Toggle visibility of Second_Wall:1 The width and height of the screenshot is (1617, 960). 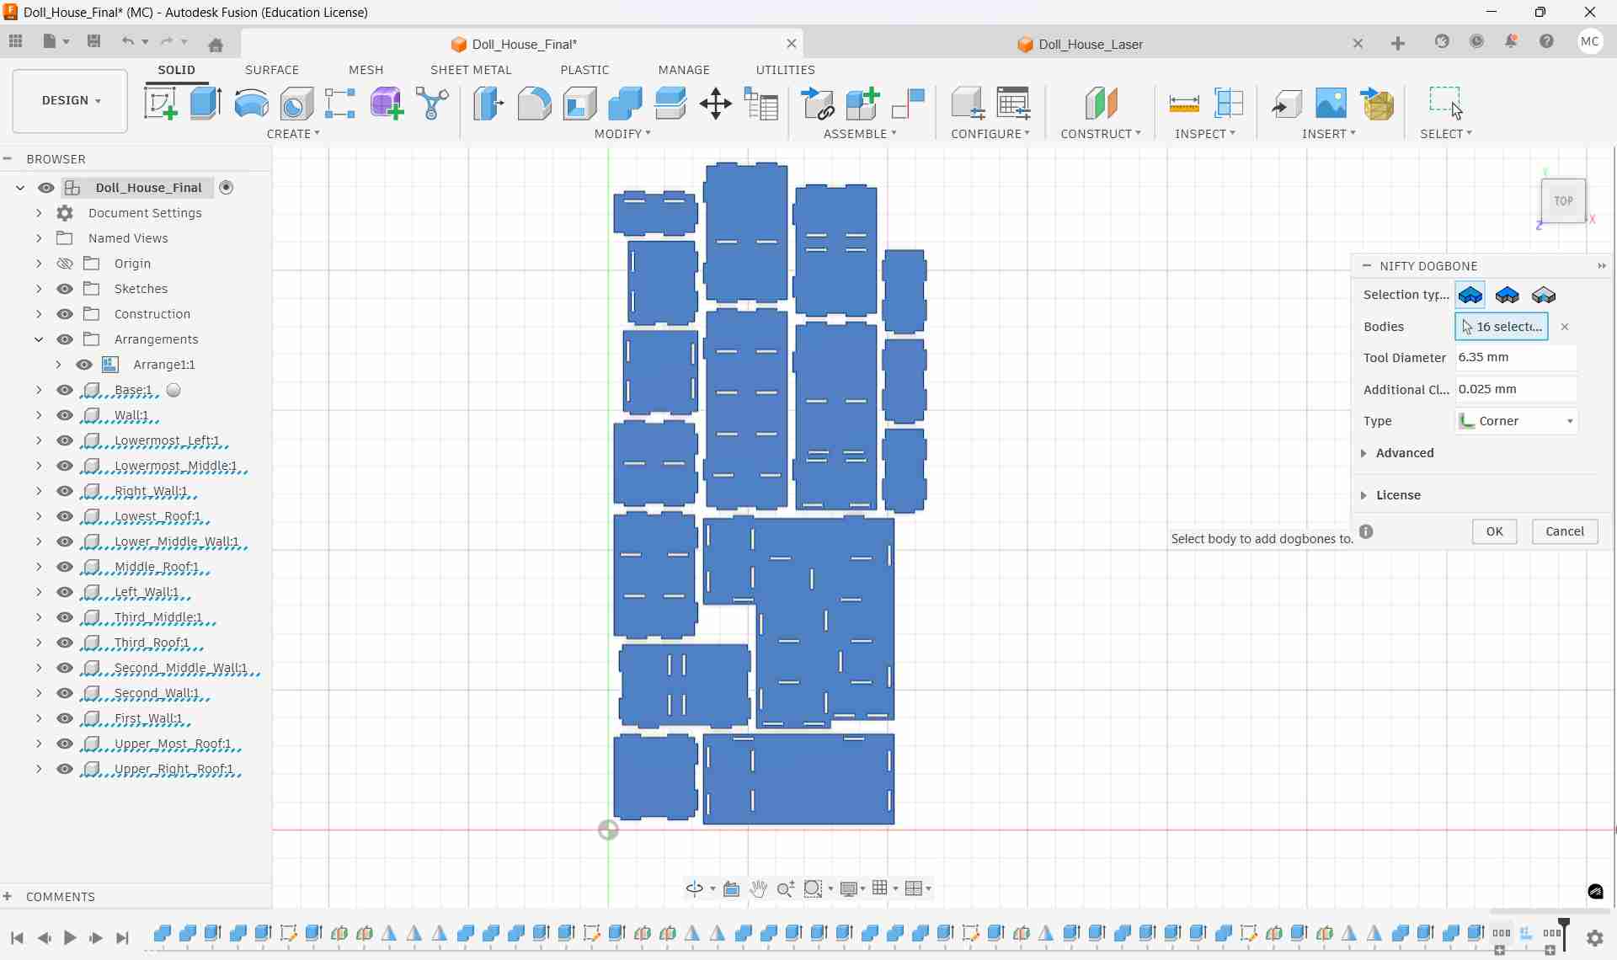click(x=65, y=693)
